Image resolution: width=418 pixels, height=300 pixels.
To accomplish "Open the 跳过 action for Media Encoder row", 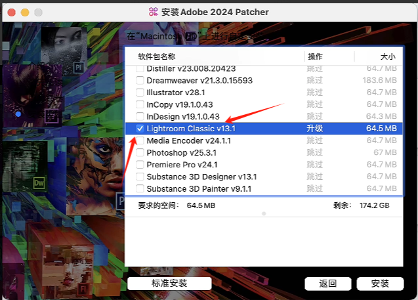I will (x=314, y=140).
